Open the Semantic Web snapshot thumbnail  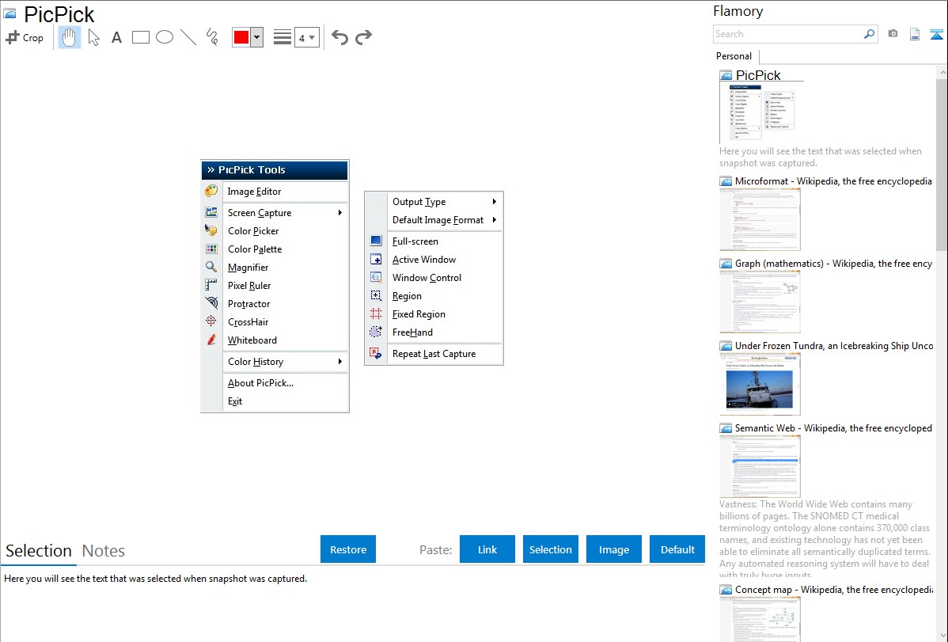click(x=760, y=466)
